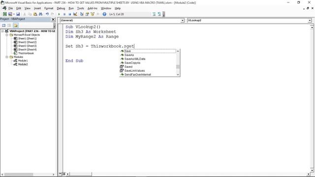Choose Saved from the autocomplete list
The image size is (315, 177).
point(148,67)
